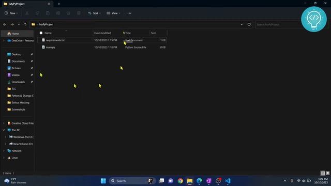Select the requirements.txt file
The height and width of the screenshot is (186, 331).
coord(102,40)
